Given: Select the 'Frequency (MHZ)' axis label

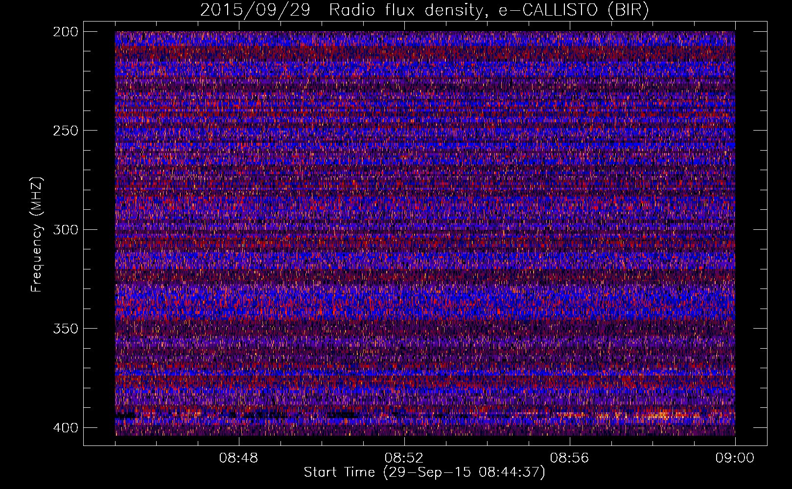Looking at the screenshot, I should point(37,234).
